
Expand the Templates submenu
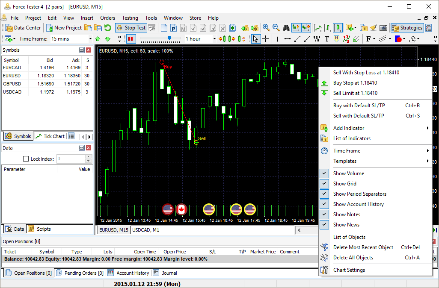(x=375, y=161)
